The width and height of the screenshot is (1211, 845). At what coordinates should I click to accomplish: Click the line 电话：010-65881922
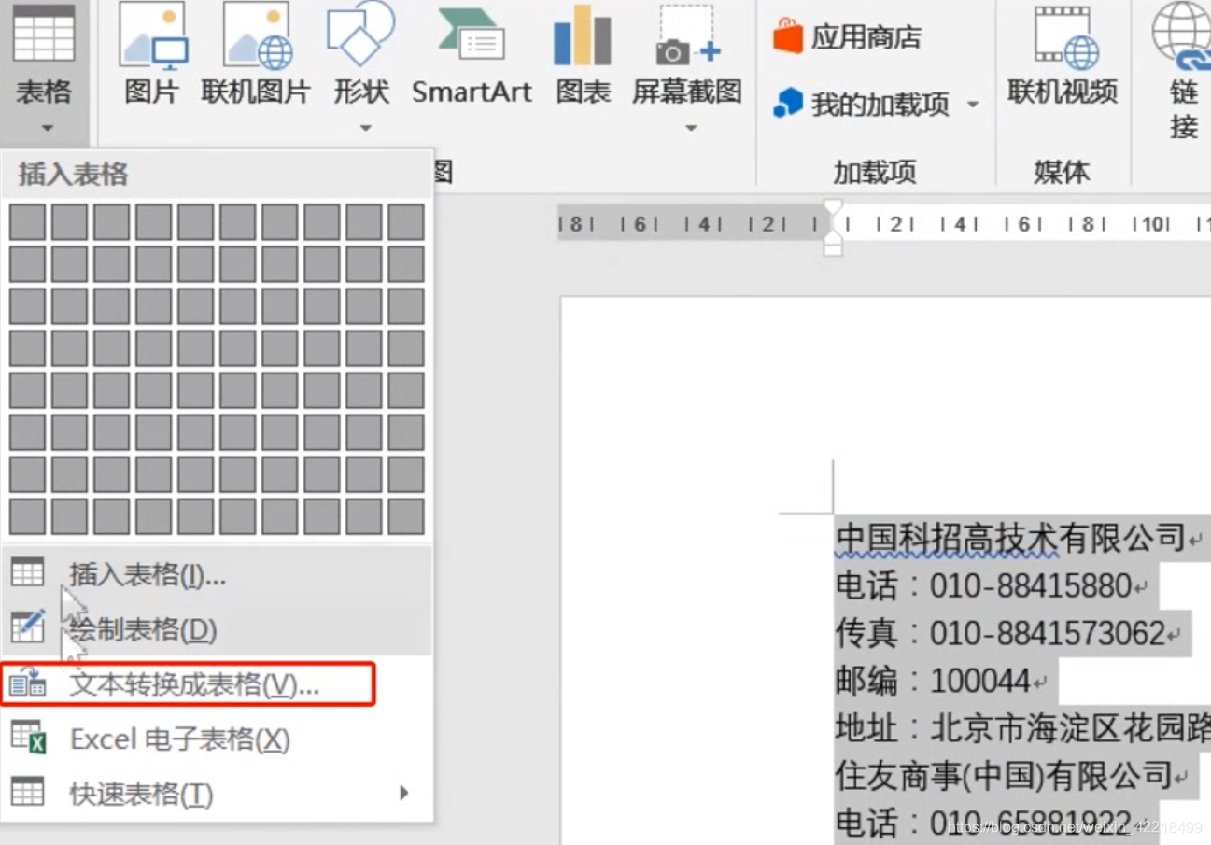click(x=984, y=824)
